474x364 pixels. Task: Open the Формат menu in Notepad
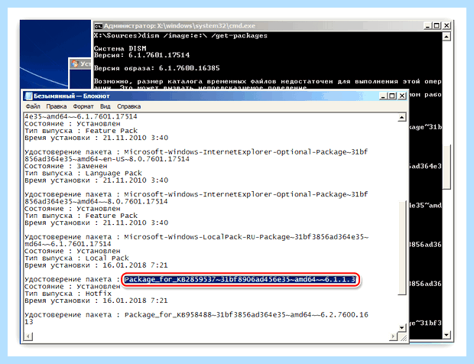tap(83, 106)
